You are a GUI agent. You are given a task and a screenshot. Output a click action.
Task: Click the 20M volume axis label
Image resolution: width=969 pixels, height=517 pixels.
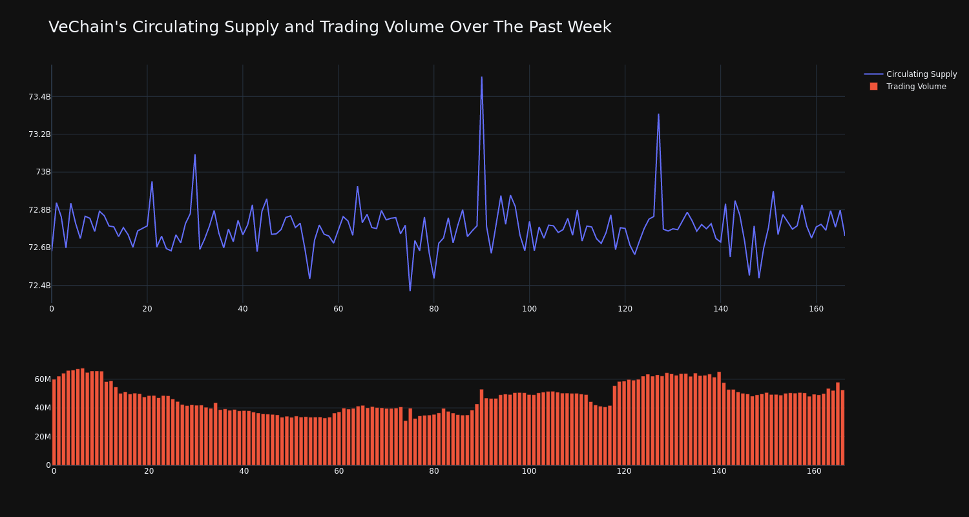tap(43, 437)
